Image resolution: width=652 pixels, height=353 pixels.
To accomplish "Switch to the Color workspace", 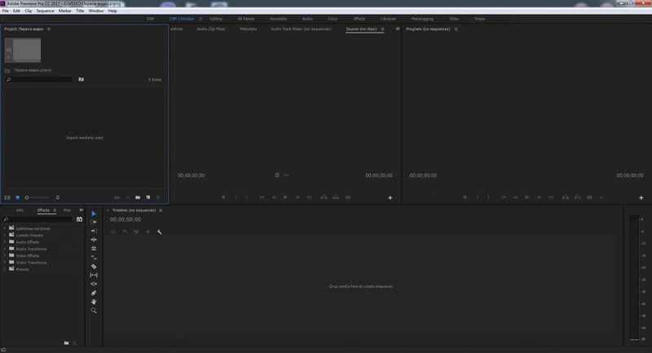I will point(333,19).
